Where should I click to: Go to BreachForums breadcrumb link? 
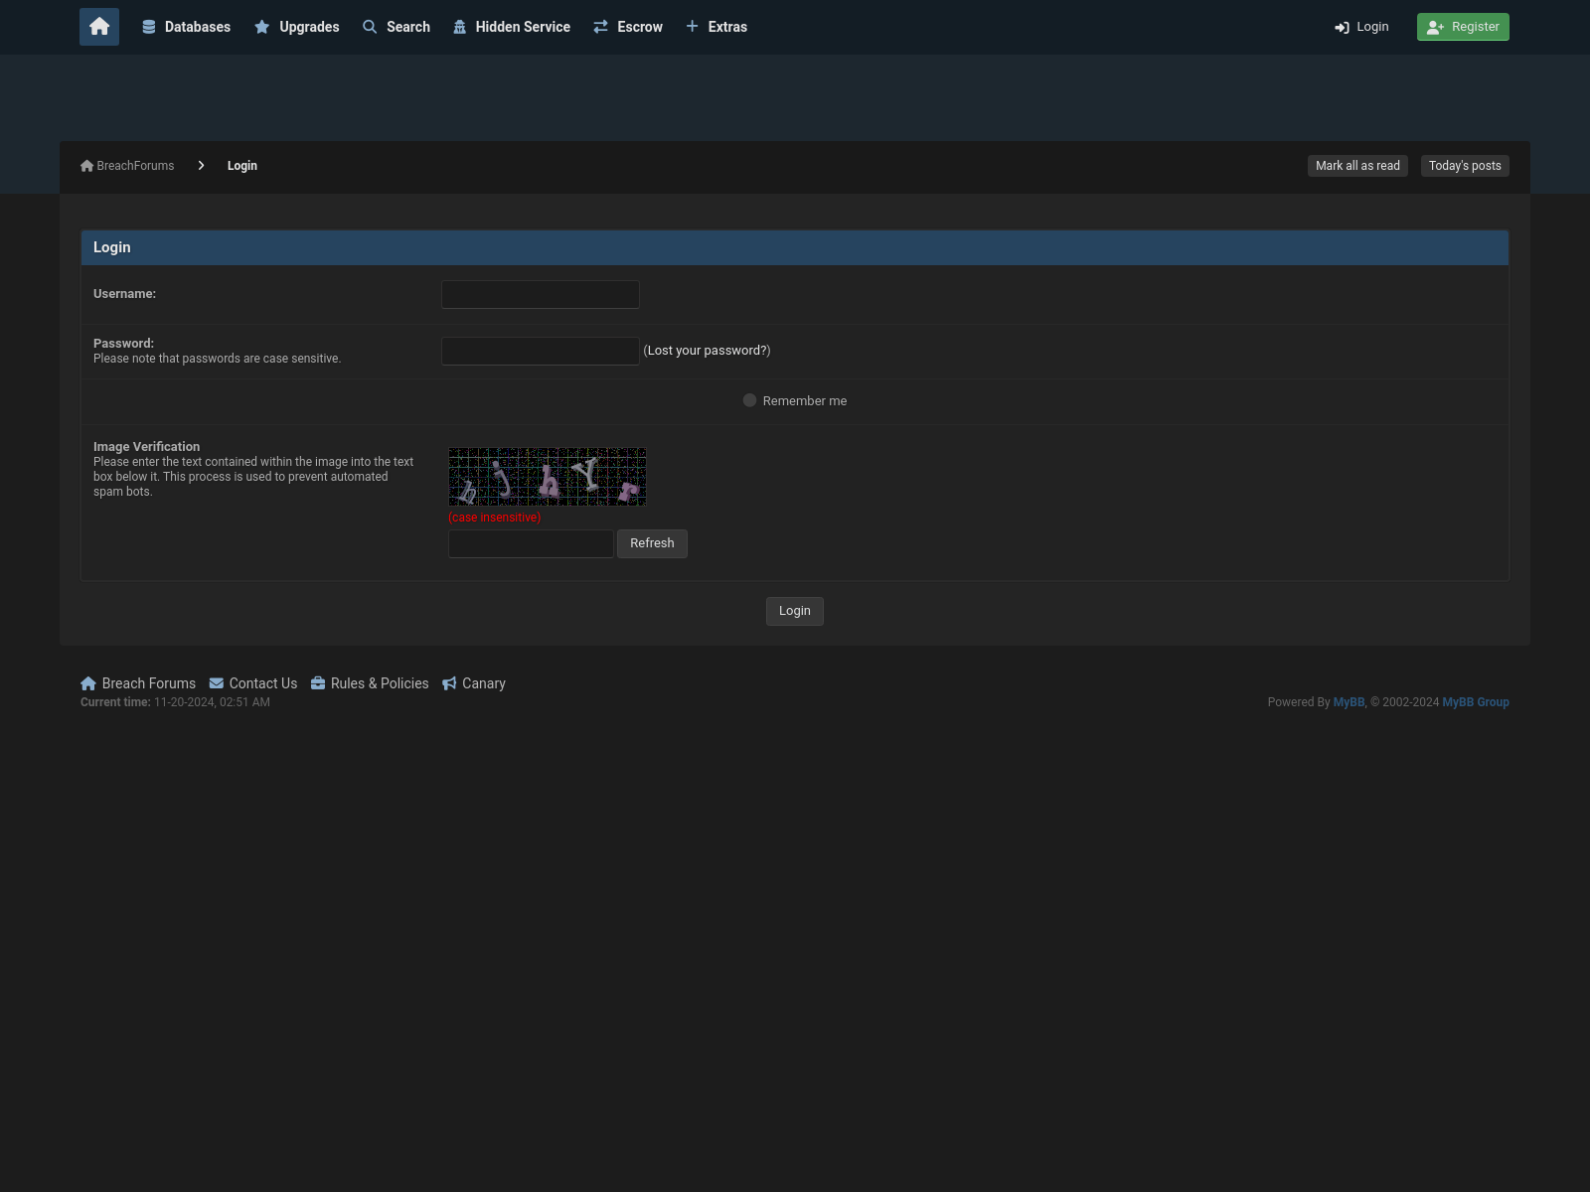pos(135,166)
